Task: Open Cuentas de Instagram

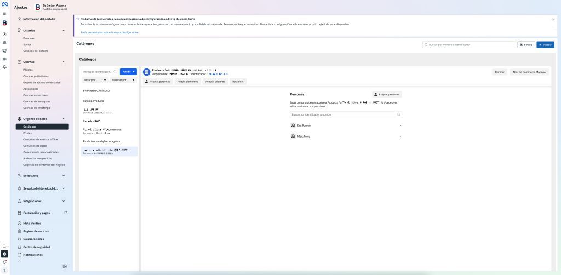Action: [36, 101]
